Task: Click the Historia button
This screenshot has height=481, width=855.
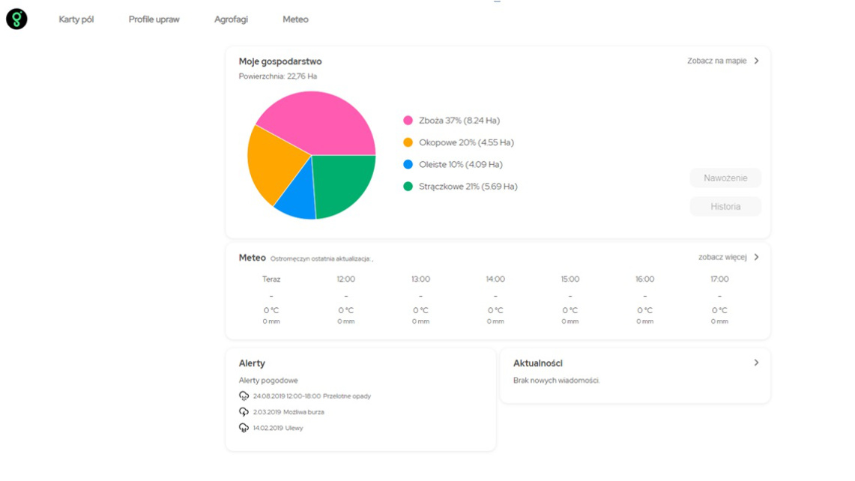Action: [x=725, y=206]
